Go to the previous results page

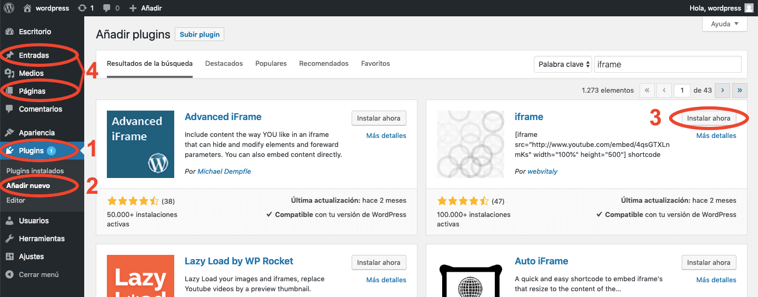(x=665, y=91)
